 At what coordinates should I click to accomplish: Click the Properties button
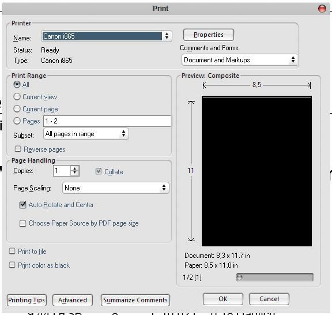[x=209, y=35]
